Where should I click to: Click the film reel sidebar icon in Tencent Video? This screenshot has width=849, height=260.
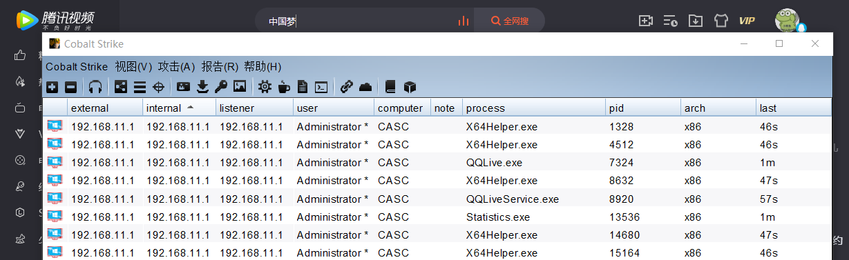[x=21, y=160]
